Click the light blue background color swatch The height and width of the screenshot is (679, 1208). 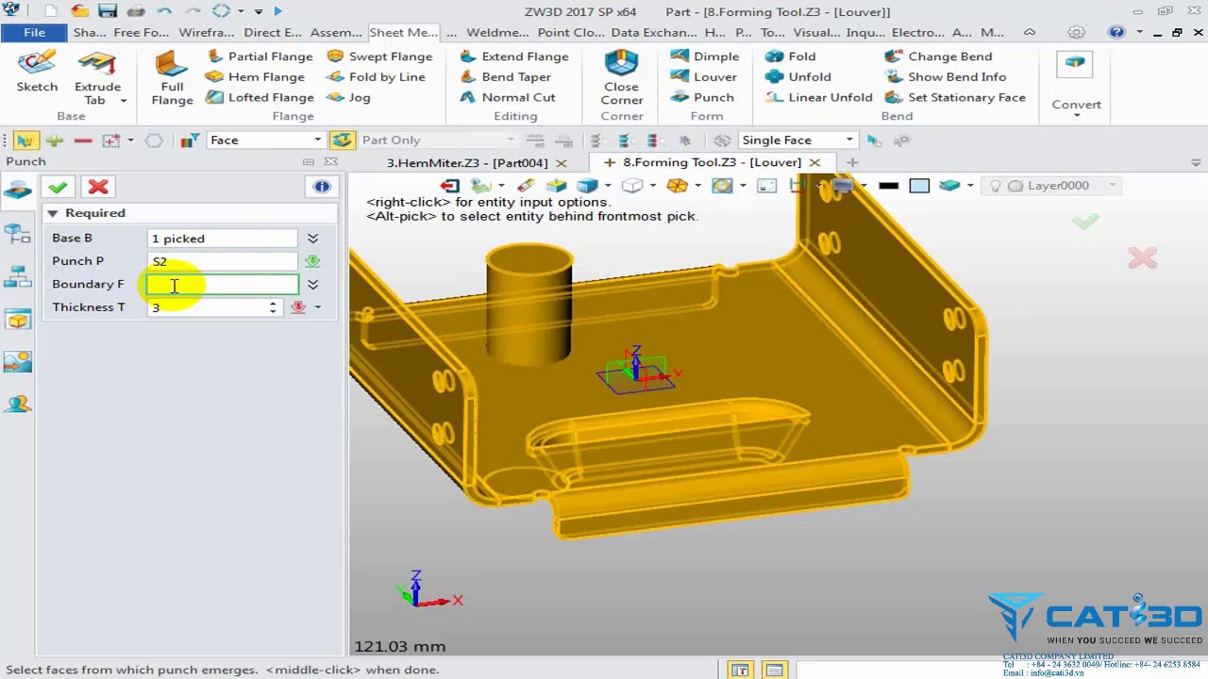click(919, 186)
